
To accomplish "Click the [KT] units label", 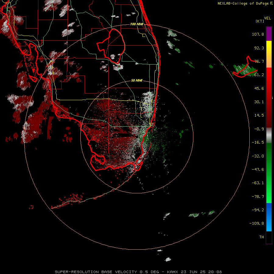I will tap(260, 21).
